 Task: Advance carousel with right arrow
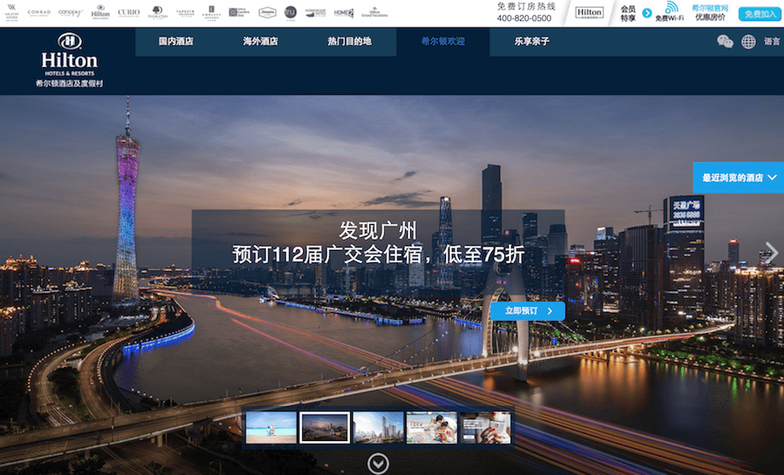pos(770,252)
